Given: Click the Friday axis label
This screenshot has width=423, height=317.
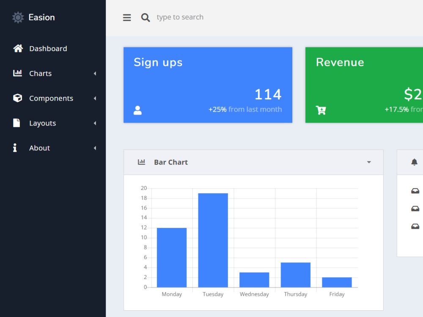Looking at the screenshot, I should coord(337,294).
